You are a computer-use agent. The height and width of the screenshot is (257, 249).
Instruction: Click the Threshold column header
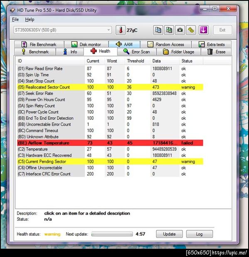137,61
